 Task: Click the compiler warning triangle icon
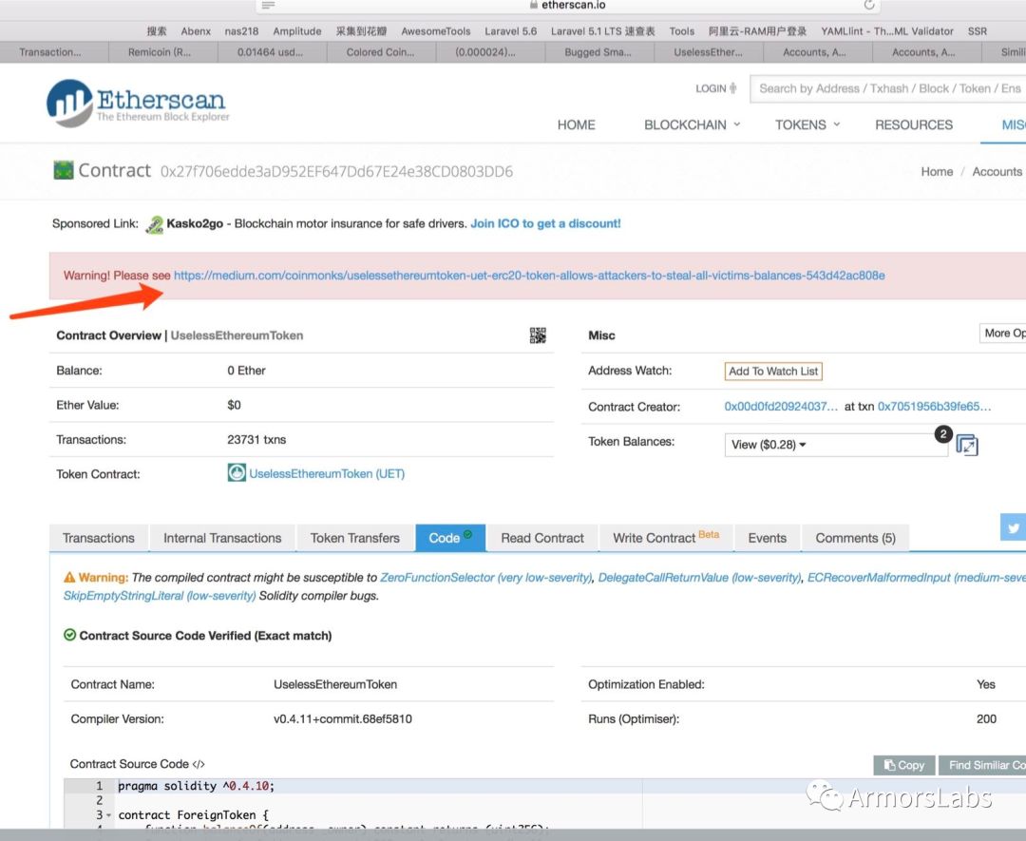(x=69, y=577)
